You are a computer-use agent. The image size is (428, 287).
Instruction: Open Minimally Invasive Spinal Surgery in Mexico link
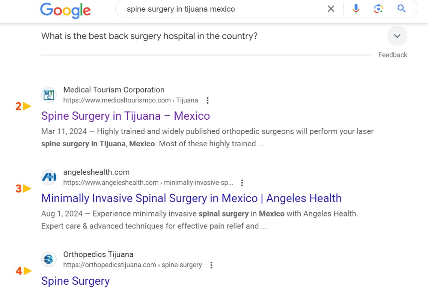coord(191,198)
